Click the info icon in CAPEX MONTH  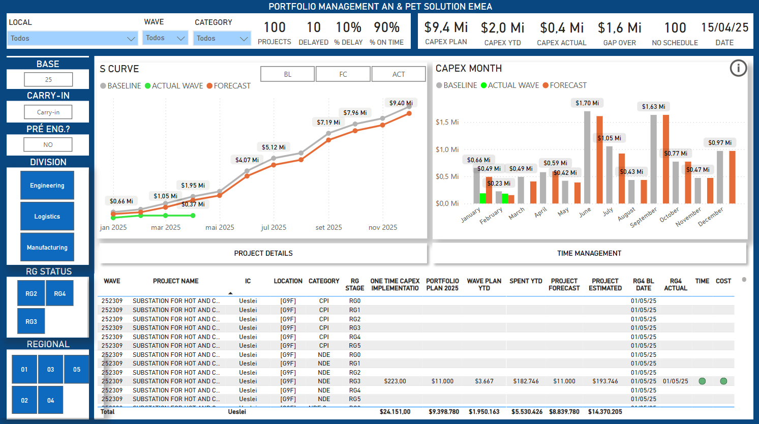tap(738, 68)
